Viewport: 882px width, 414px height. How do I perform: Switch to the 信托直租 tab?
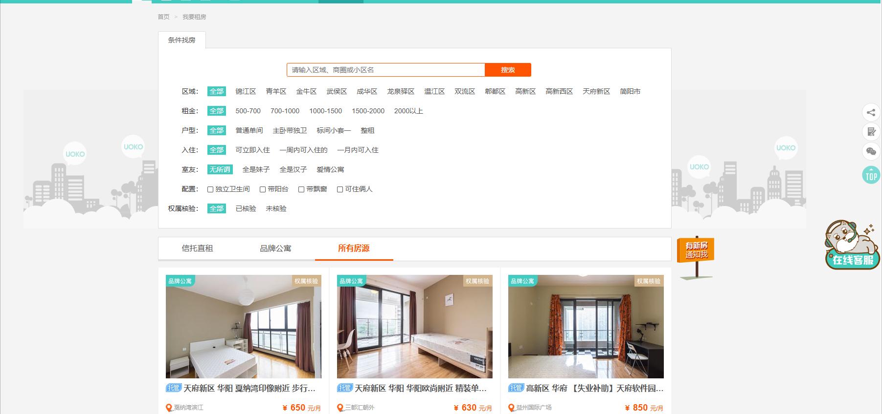[x=198, y=248]
